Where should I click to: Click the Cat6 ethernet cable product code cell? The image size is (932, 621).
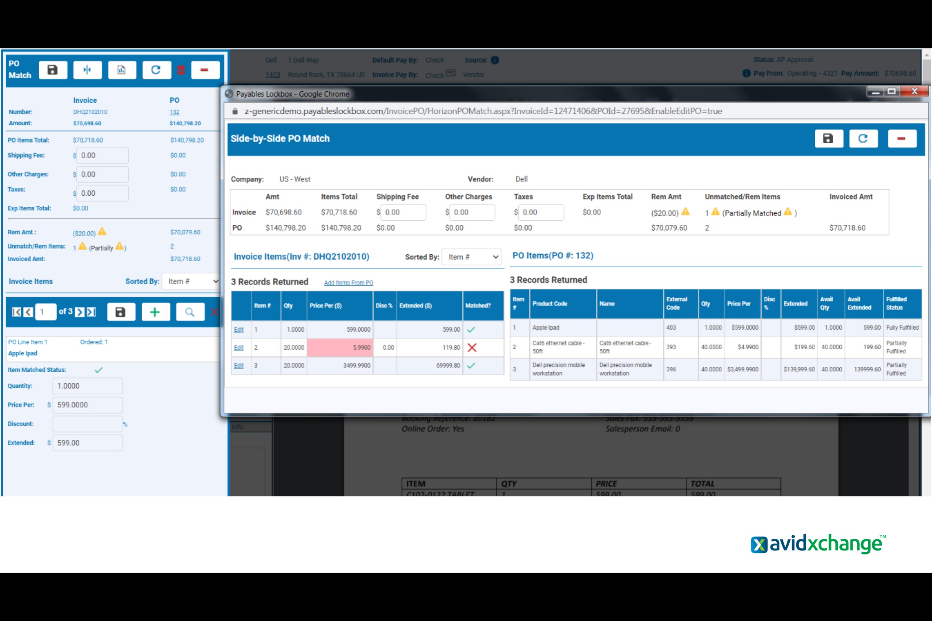point(563,347)
